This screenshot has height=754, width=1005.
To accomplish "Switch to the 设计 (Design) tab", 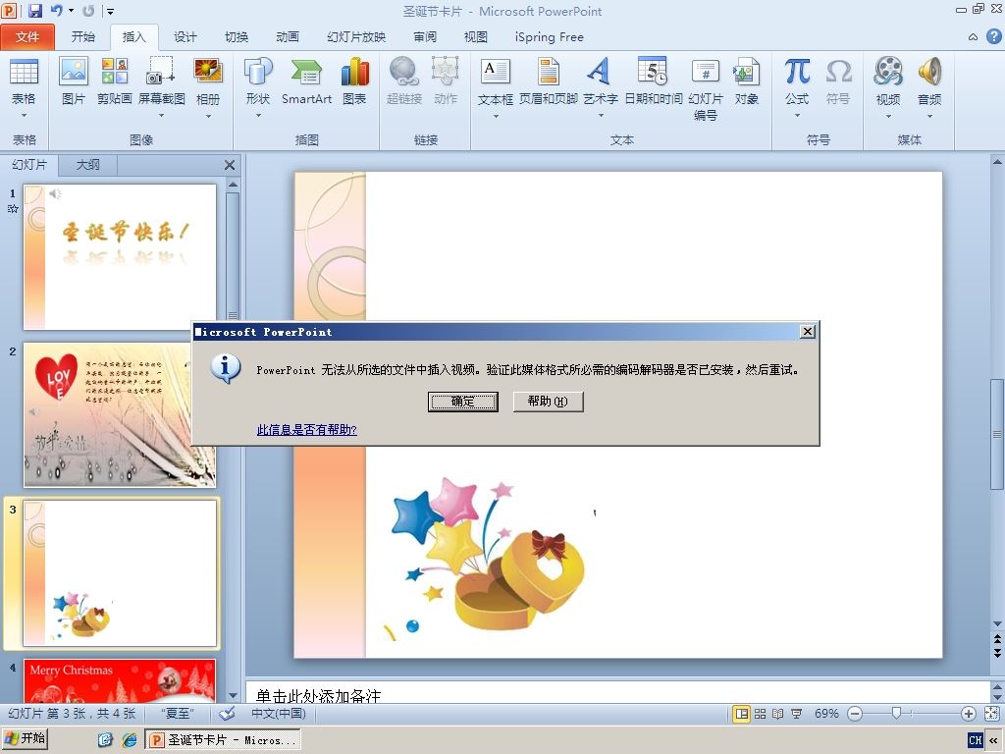I will [185, 37].
